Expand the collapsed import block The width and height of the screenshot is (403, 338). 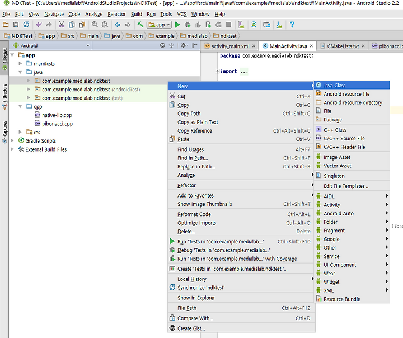click(x=217, y=71)
